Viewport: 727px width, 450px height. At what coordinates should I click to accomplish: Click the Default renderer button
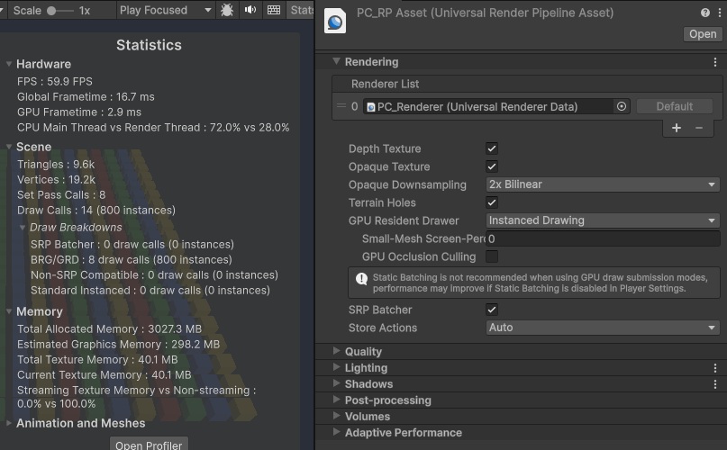click(x=674, y=106)
